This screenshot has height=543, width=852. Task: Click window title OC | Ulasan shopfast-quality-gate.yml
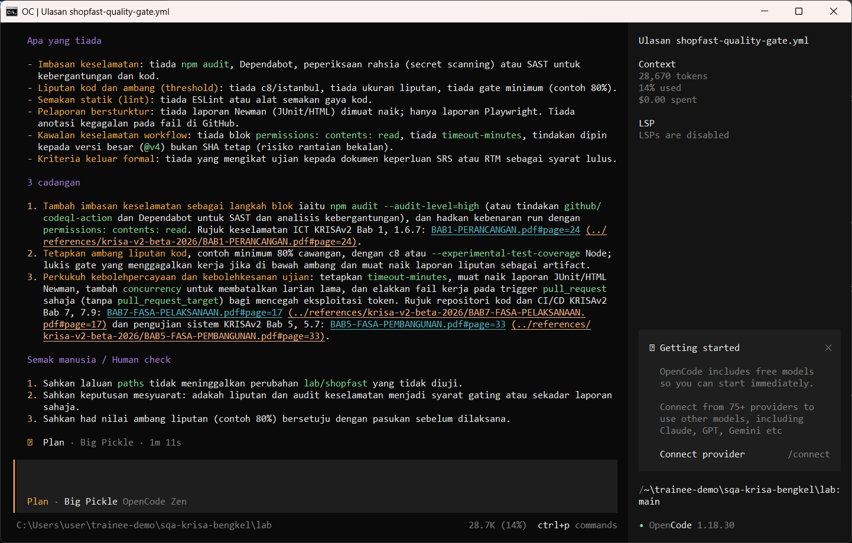click(x=96, y=11)
